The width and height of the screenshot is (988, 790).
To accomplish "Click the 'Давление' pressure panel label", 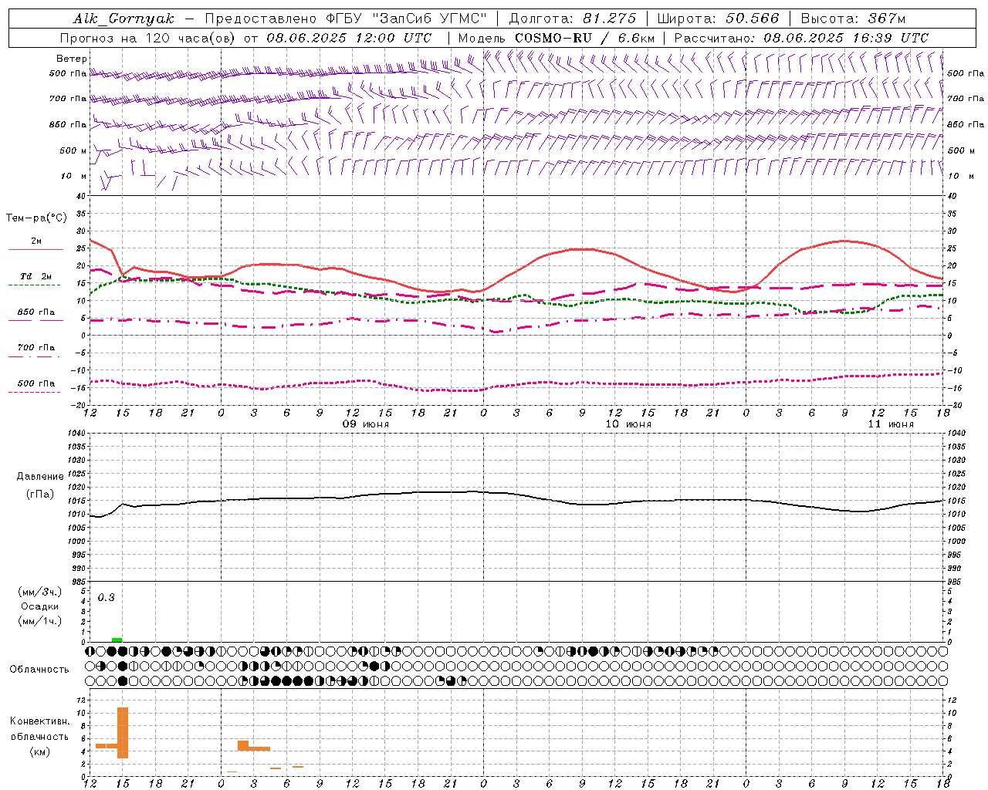I will coord(40,477).
